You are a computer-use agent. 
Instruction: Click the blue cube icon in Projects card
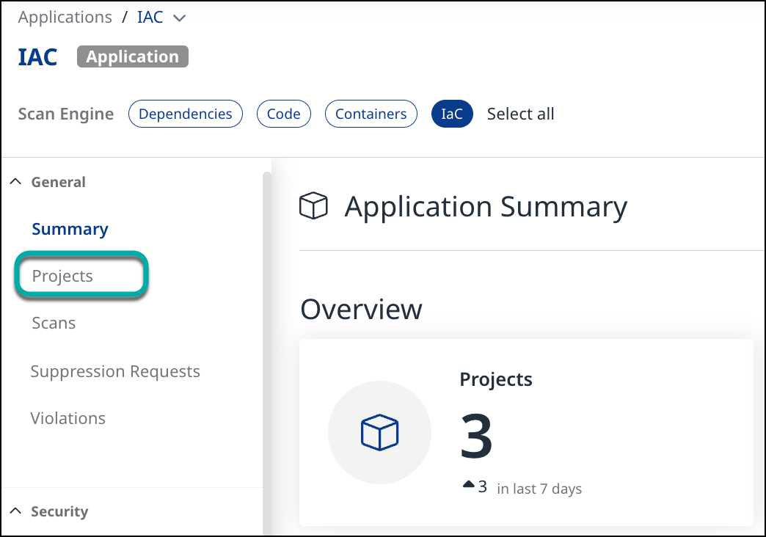[x=379, y=432]
